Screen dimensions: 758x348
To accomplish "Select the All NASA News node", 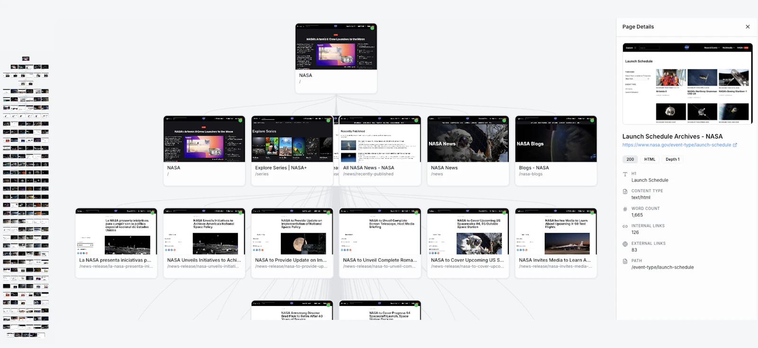I will [380, 151].
